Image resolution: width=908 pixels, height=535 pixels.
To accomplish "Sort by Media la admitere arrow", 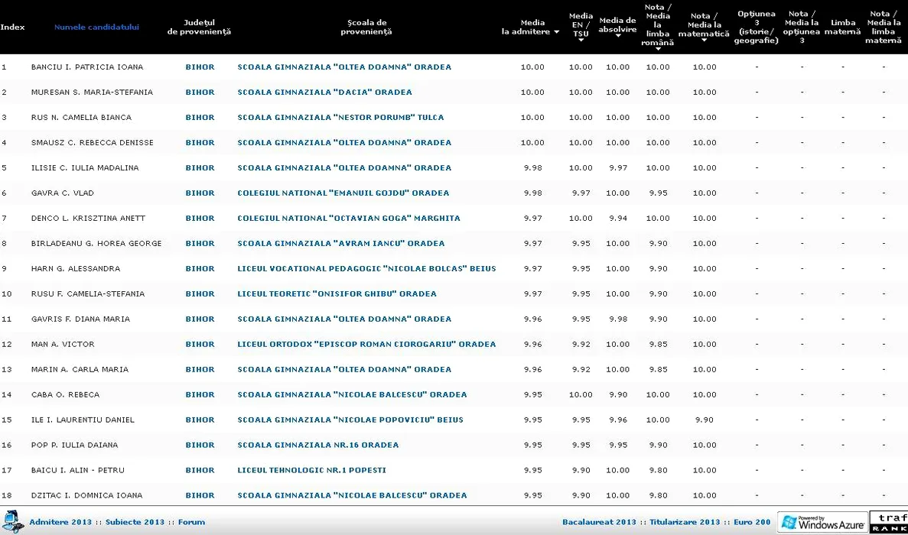I will pyautogui.click(x=556, y=32).
